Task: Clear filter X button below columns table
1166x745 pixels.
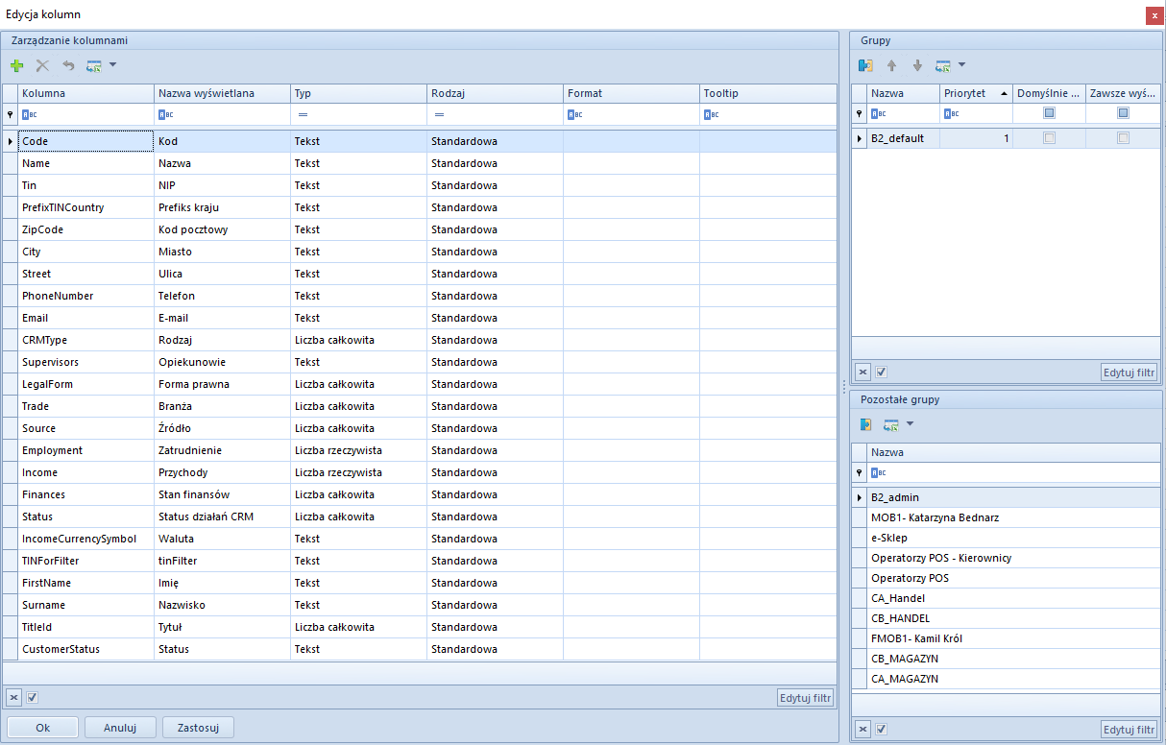Action: (14, 697)
